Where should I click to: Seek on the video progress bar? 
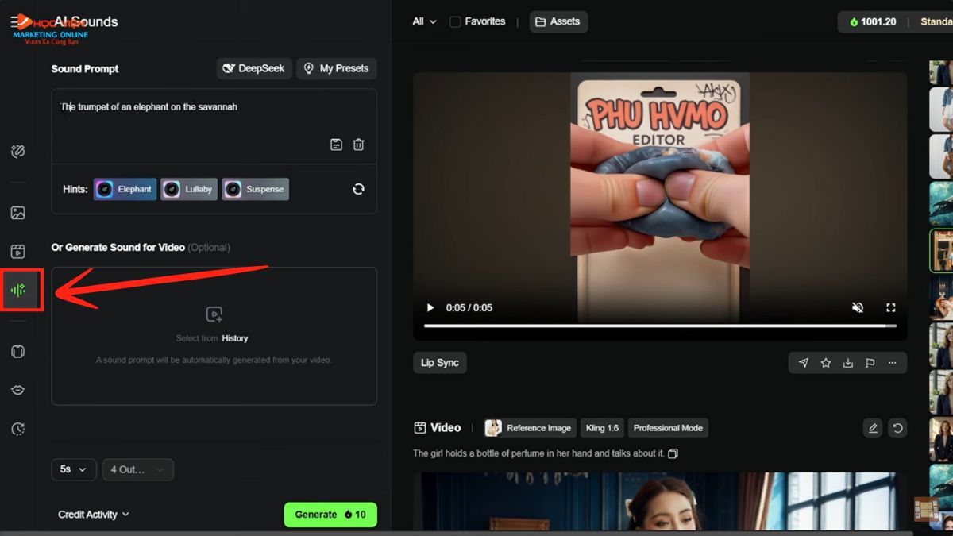click(660, 326)
